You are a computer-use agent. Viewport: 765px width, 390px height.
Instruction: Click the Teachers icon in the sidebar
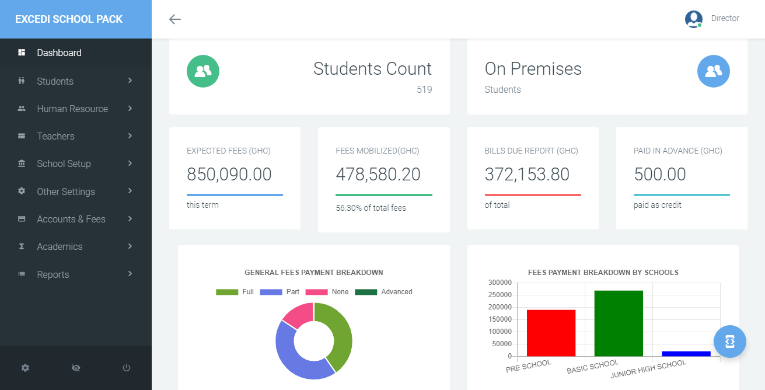tap(20, 136)
